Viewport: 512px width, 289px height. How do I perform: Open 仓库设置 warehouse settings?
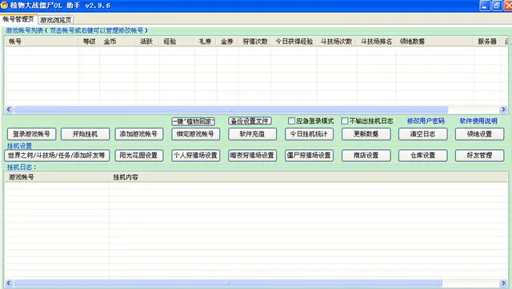[423, 156]
